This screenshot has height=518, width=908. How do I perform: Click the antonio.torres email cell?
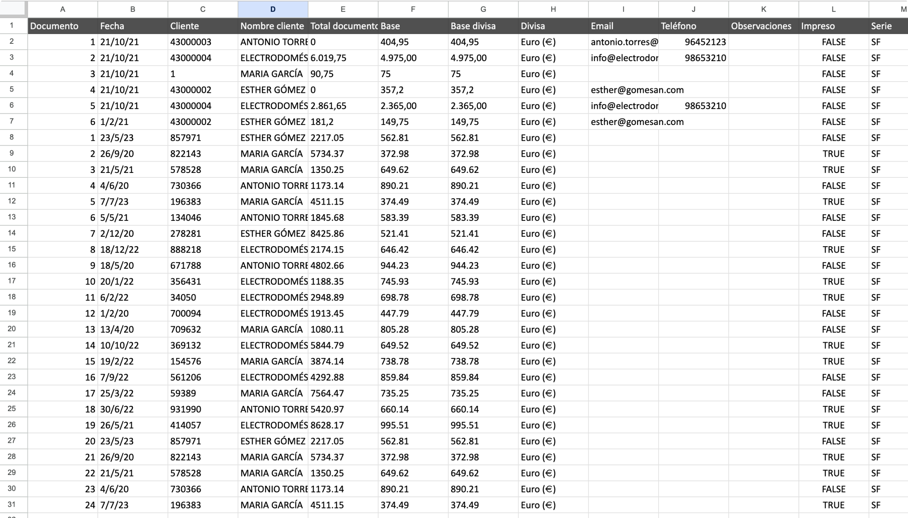(623, 42)
